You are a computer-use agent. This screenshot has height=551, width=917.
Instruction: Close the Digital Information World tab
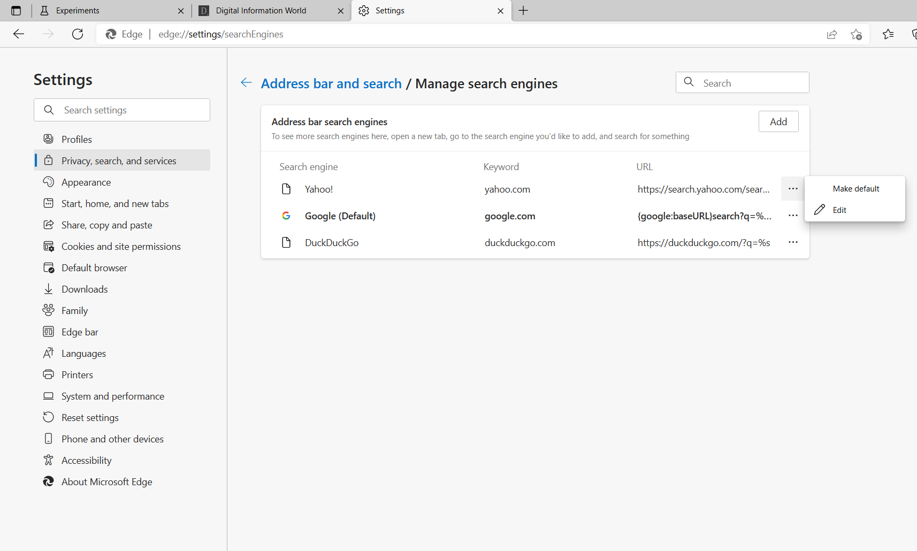pos(341,11)
